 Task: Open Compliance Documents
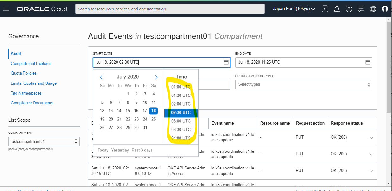pyautogui.click(x=32, y=103)
